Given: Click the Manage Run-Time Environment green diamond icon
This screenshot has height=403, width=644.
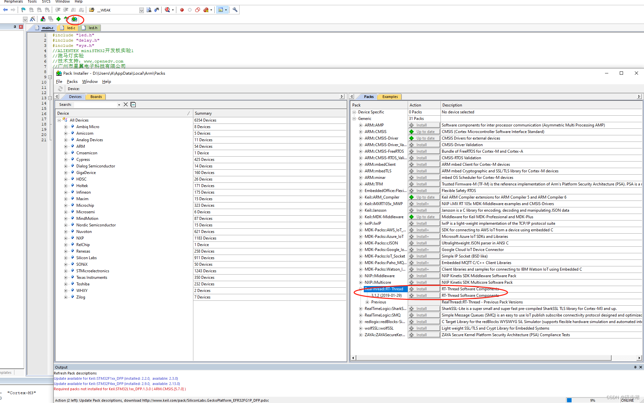Looking at the screenshot, I should [58, 19].
